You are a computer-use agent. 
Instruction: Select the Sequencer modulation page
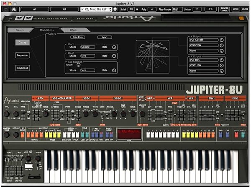click(23, 55)
